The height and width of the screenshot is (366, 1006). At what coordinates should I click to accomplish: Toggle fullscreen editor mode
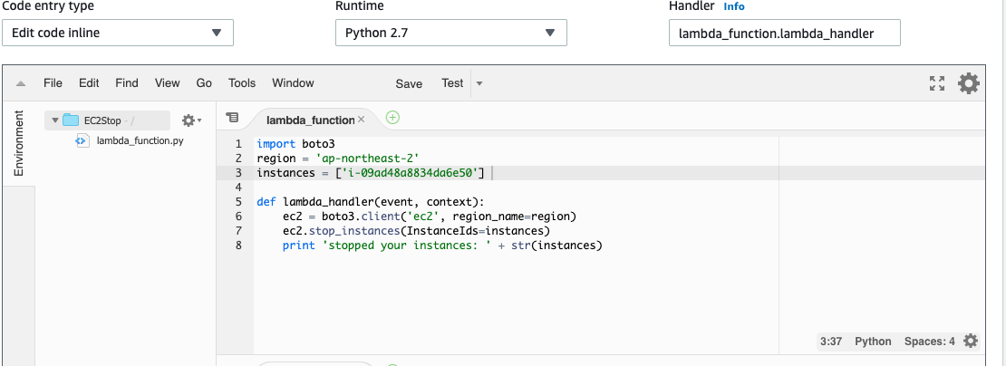coord(937,83)
